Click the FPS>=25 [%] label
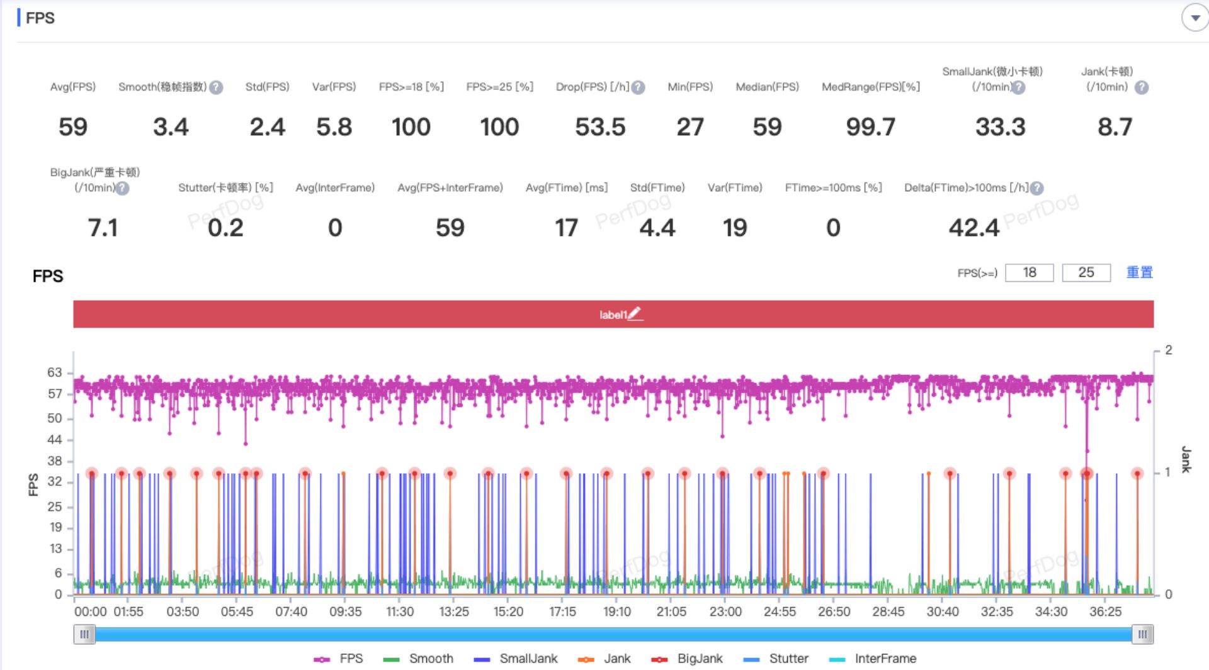The width and height of the screenshot is (1209, 670). tap(499, 87)
